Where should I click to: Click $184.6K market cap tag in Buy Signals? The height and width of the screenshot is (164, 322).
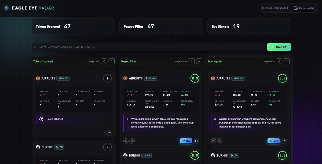pos(238,78)
